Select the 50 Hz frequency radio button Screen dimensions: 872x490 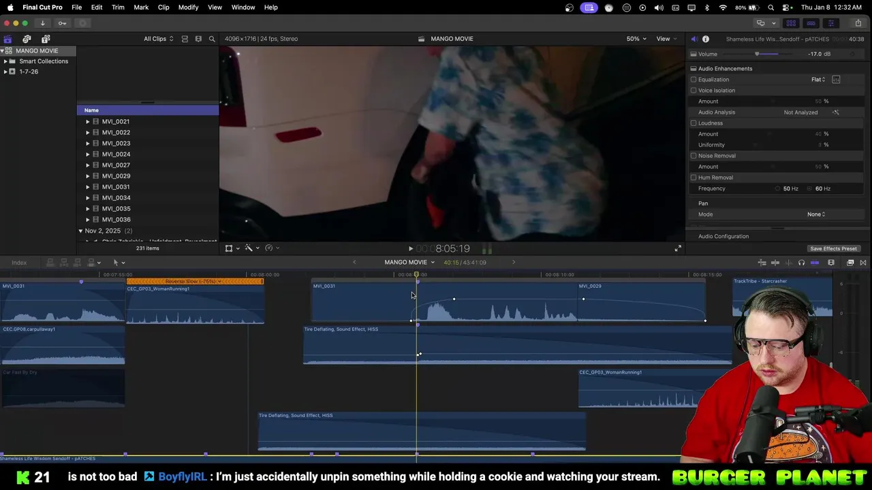777,189
